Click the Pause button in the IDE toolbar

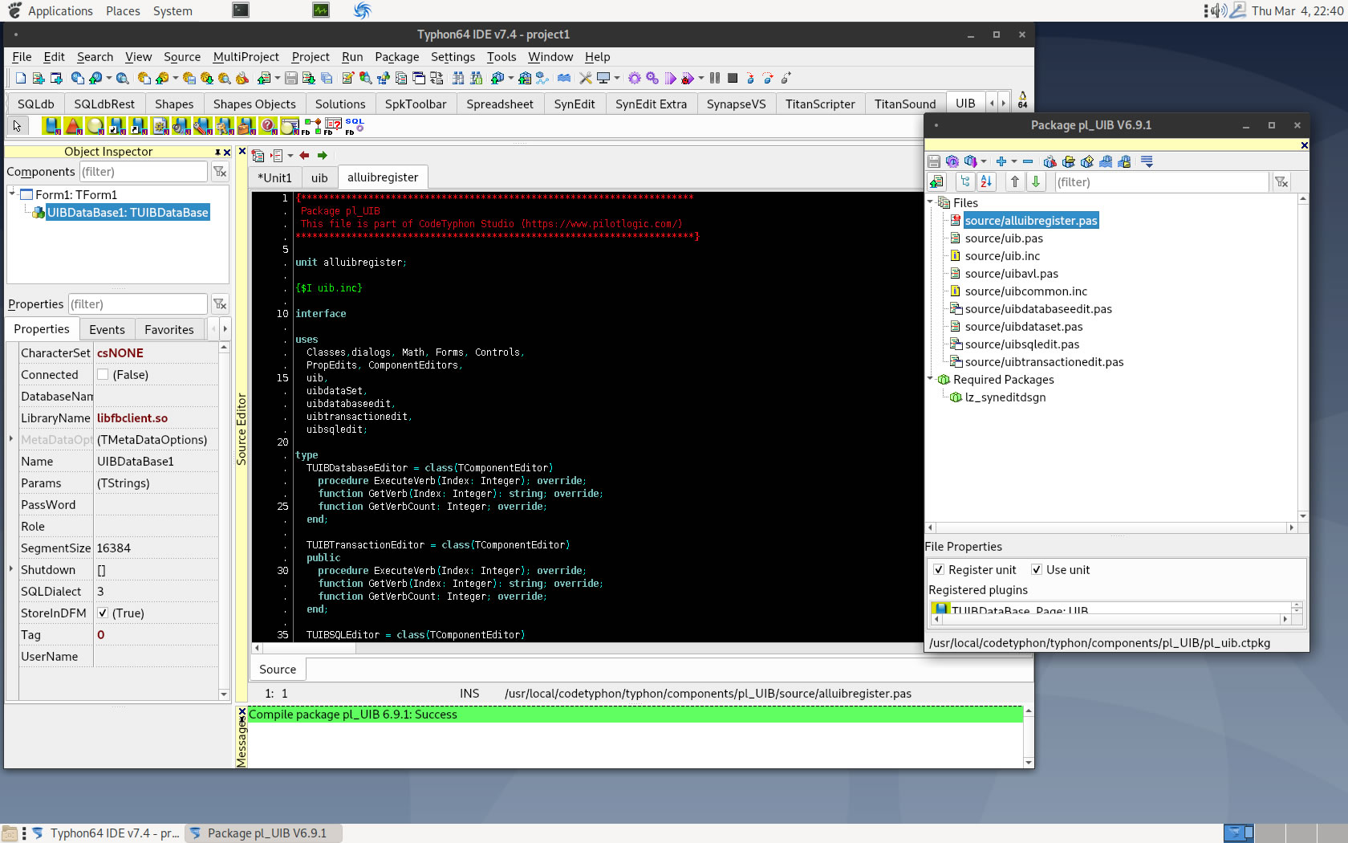(x=715, y=78)
